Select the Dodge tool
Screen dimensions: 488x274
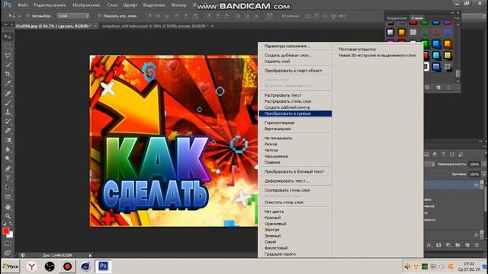(x=8, y=159)
